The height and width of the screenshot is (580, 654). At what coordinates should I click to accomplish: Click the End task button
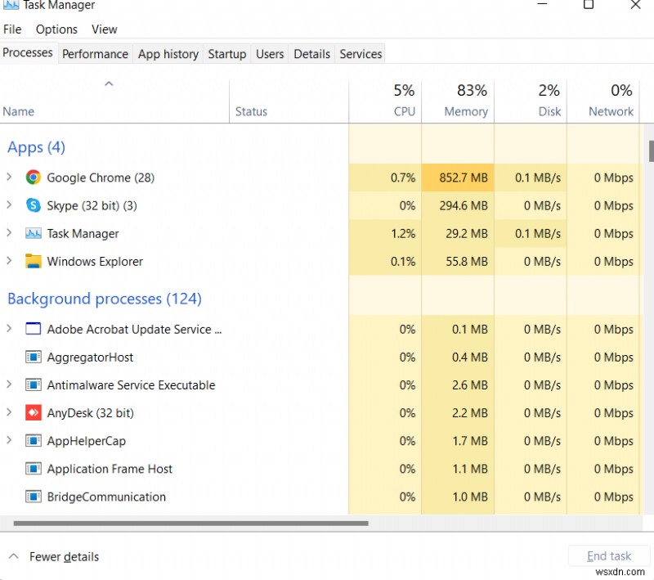coord(608,555)
